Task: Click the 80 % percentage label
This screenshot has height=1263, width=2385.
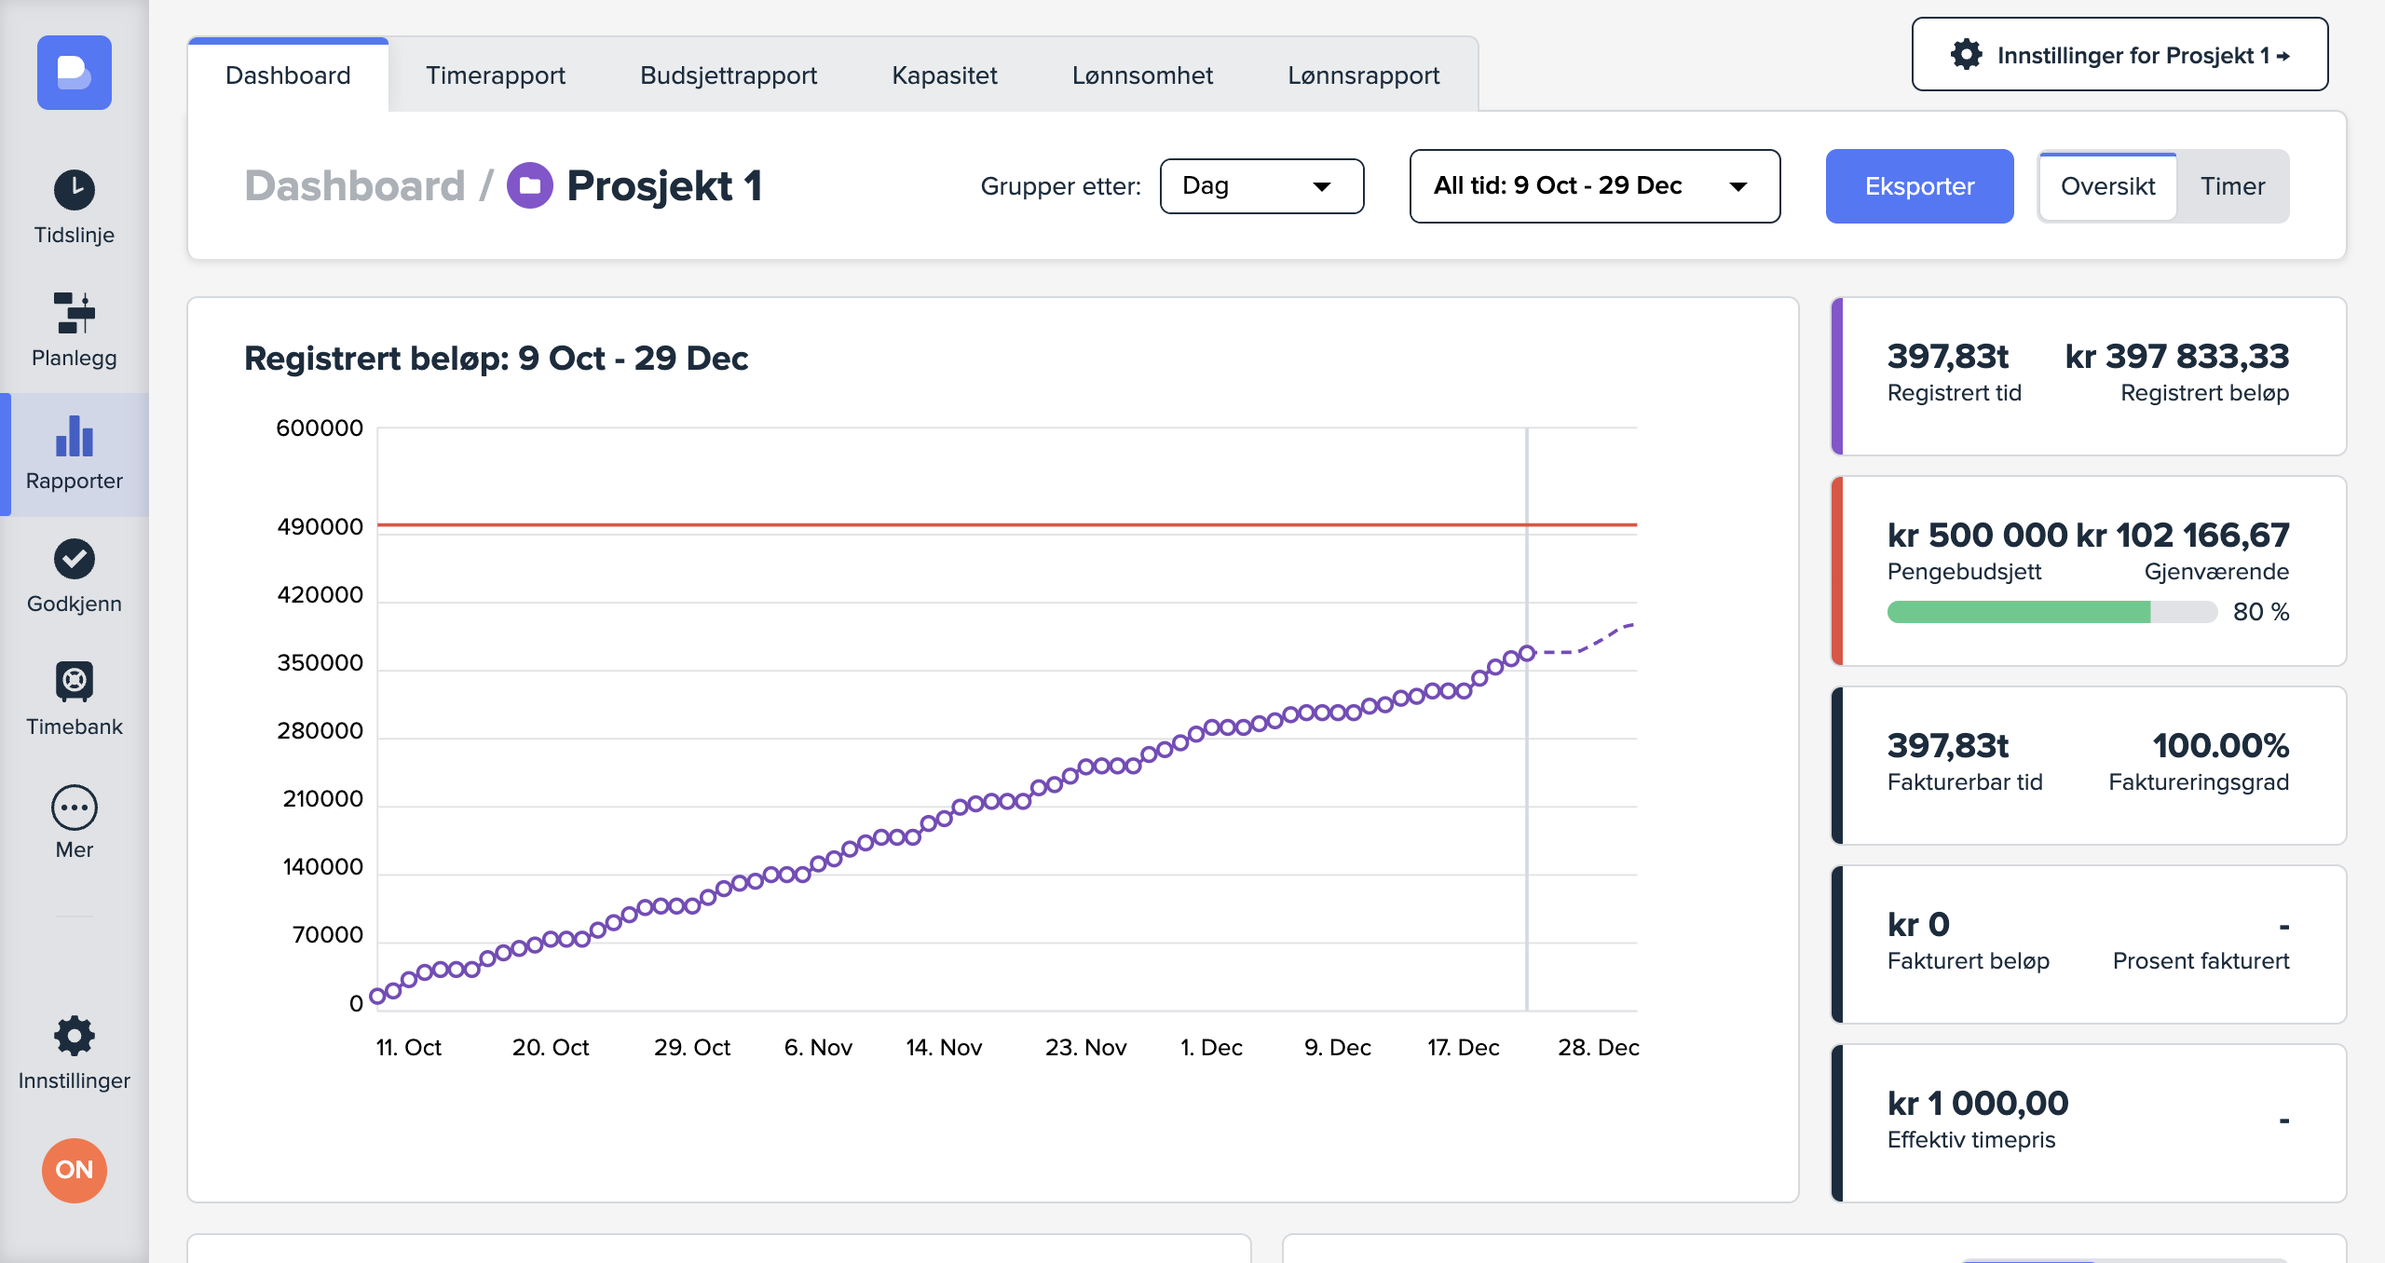Action: (2261, 612)
